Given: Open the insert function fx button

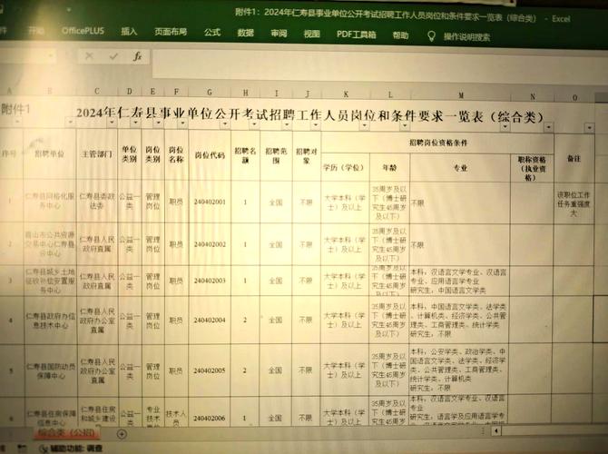Looking at the screenshot, I should [137, 56].
